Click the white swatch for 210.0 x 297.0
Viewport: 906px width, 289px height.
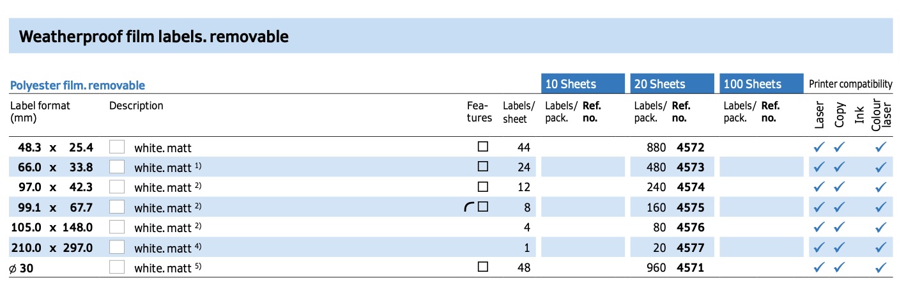point(117,247)
